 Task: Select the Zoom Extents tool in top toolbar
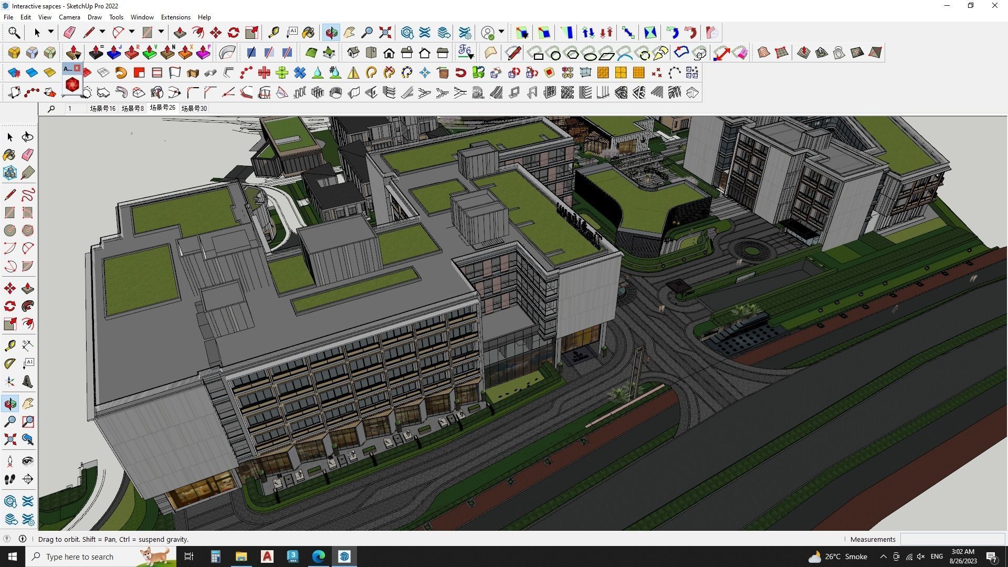(x=385, y=33)
